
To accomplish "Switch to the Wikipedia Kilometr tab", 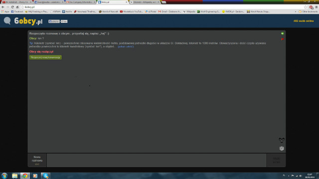I will (x=145, y=2).
